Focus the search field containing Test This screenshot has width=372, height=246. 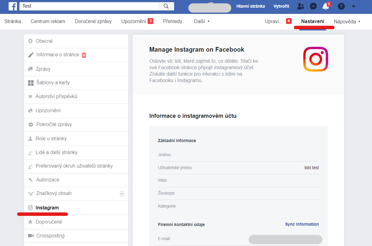point(89,6)
